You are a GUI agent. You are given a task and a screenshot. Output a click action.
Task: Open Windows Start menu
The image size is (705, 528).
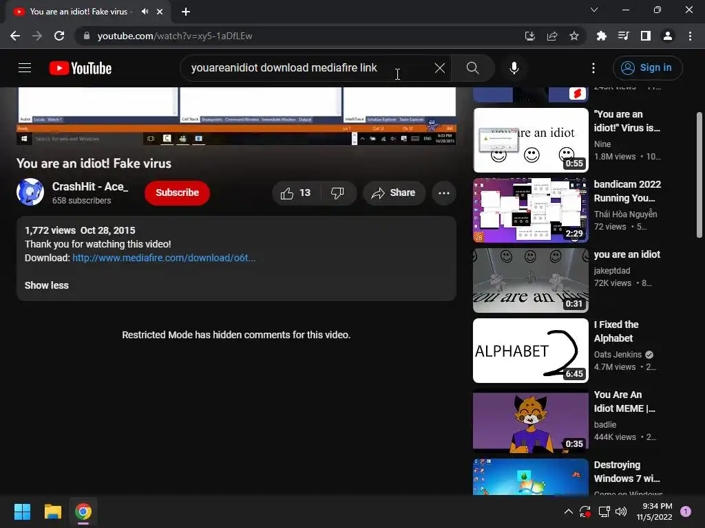coord(22,511)
